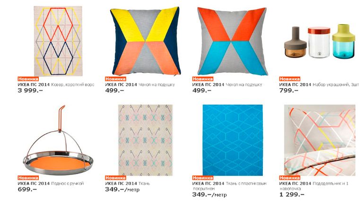The height and width of the screenshot is (201, 364).
Task: Click the 3 999.– rug price
Action: point(30,91)
